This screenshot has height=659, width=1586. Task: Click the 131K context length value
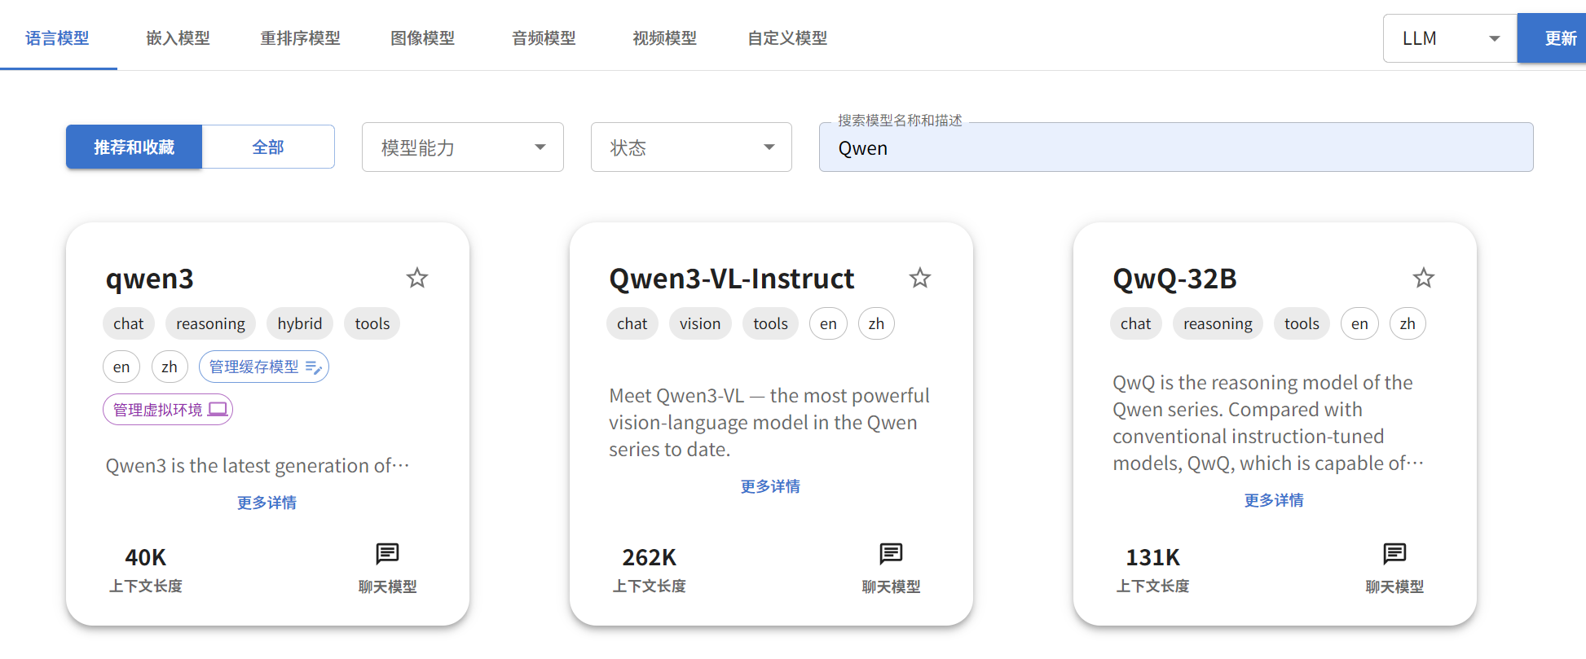click(1152, 557)
